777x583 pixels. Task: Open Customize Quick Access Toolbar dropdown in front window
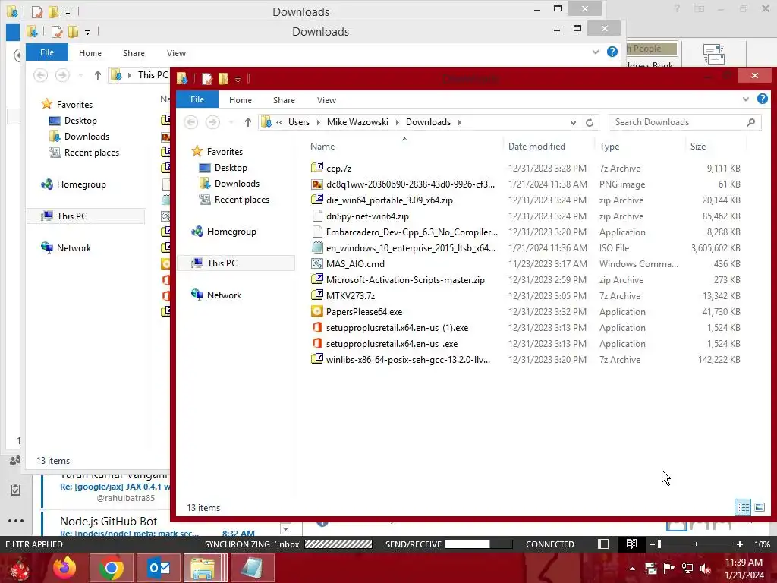point(238,79)
